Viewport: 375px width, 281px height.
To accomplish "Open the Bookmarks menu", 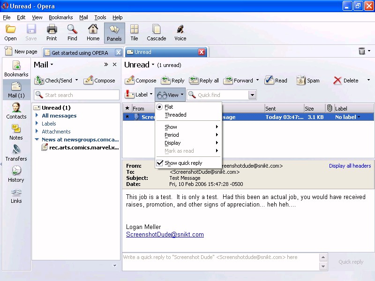I will coord(61,17).
